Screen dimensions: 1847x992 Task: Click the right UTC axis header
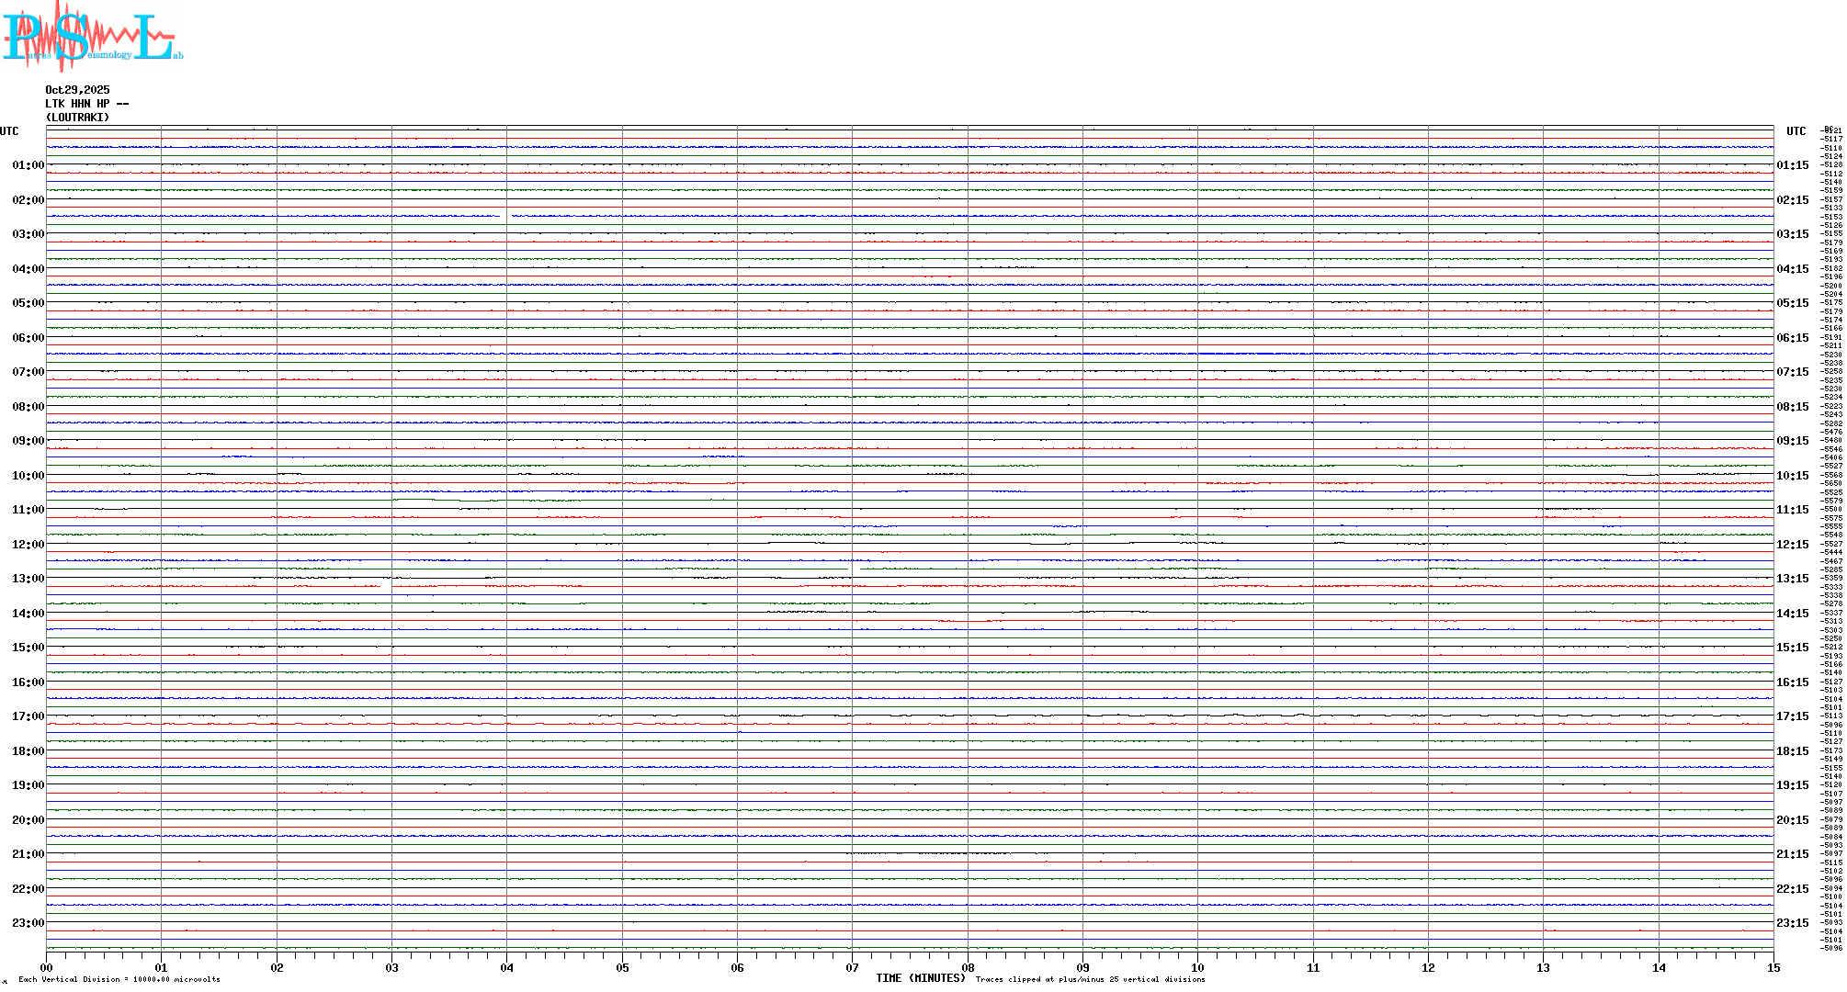(x=1796, y=131)
